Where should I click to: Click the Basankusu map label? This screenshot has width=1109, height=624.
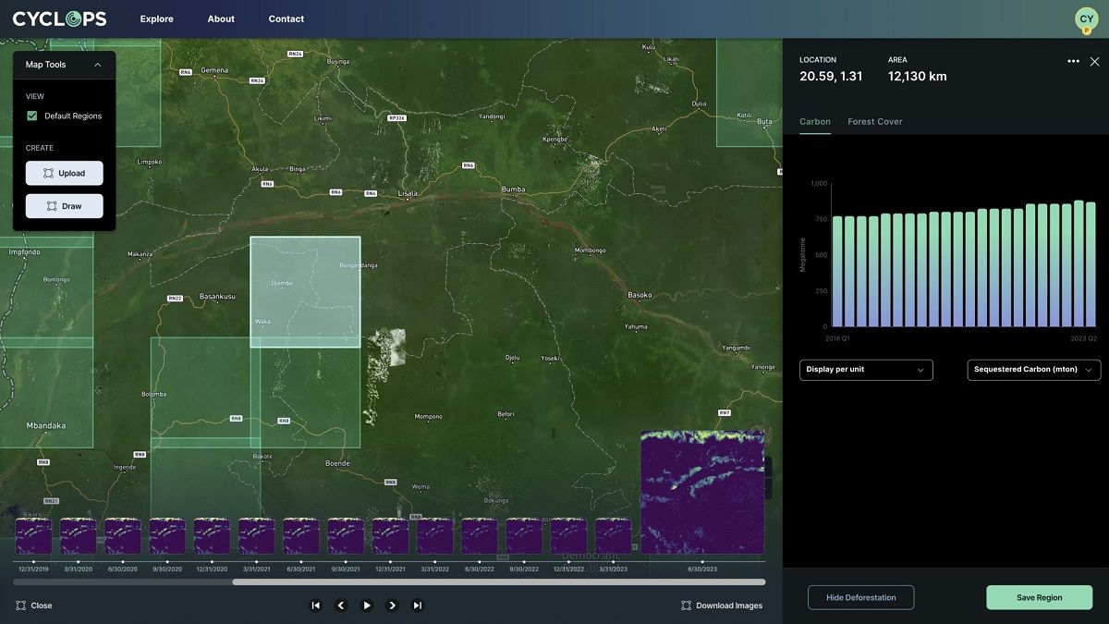pyautogui.click(x=218, y=297)
